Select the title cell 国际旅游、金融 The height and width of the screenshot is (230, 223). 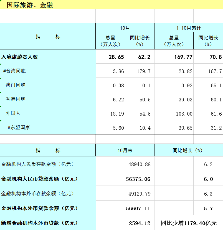(x=30, y=5)
